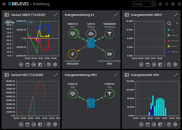Toggle the yellow legend checkbox

point(169,46)
